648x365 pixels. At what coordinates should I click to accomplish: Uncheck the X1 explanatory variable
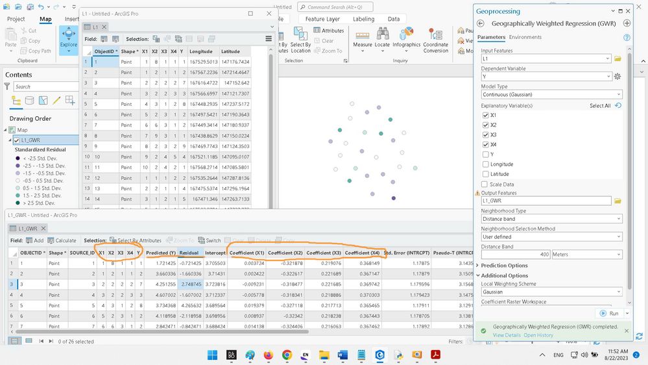(486, 115)
